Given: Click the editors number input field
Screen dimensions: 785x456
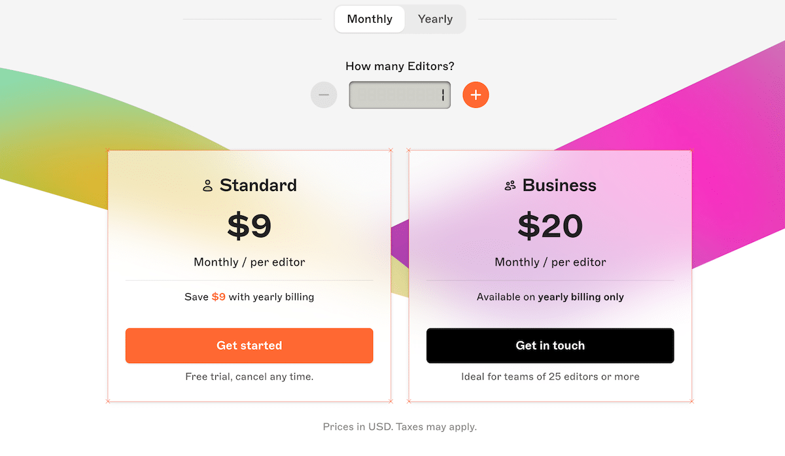Looking at the screenshot, I should pyautogui.click(x=399, y=95).
